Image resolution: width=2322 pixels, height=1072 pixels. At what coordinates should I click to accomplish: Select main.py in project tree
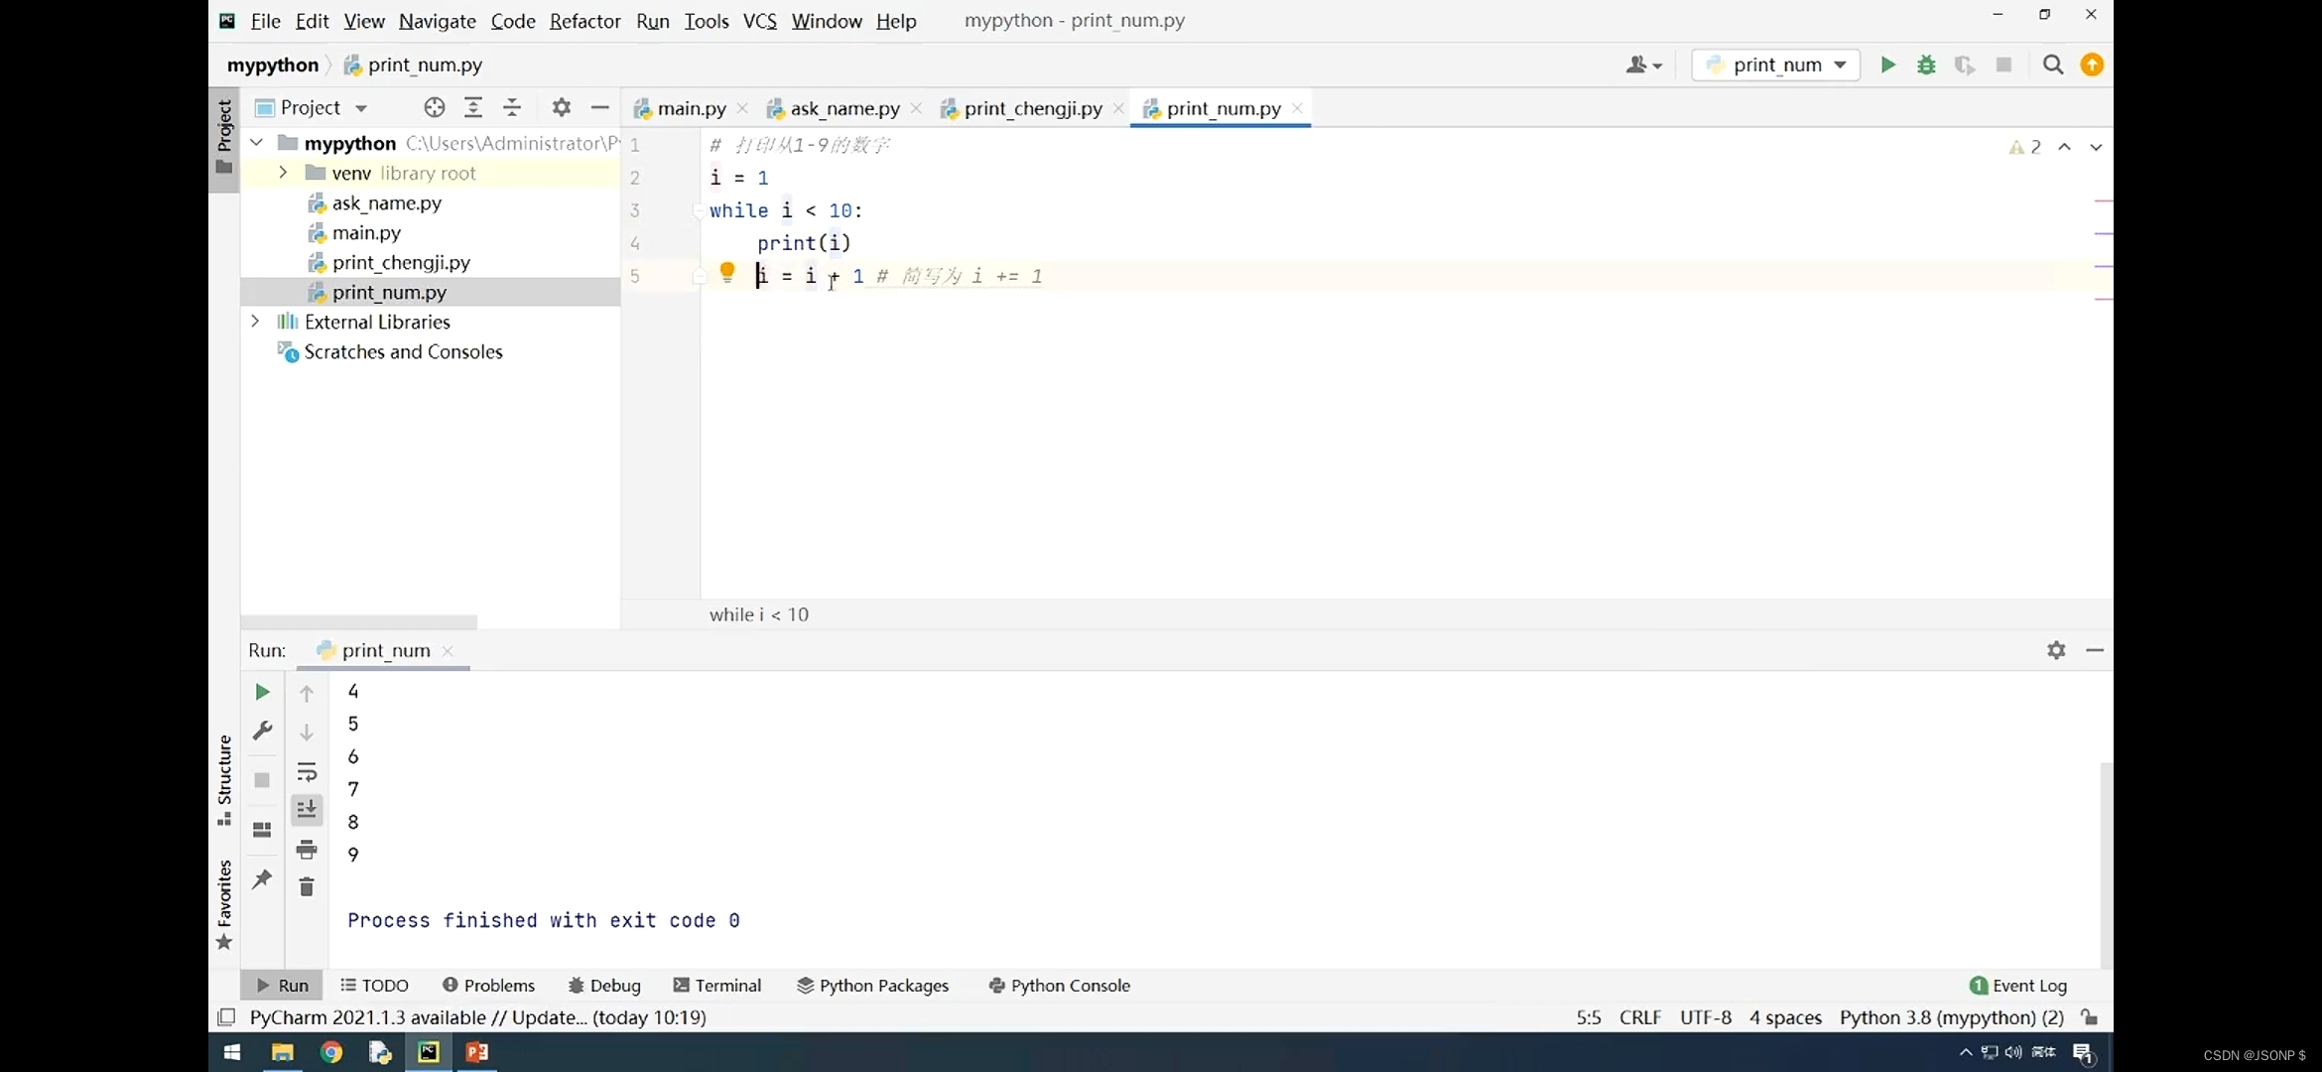coord(366,232)
